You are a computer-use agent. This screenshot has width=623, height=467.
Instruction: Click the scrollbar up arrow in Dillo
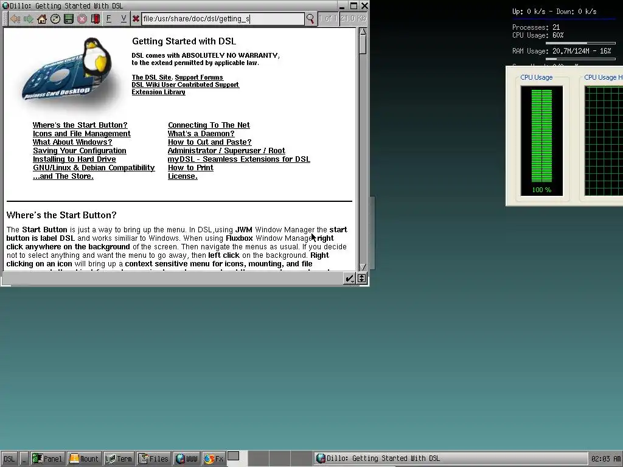[363, 32]
